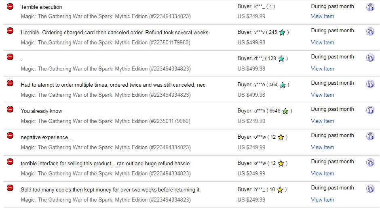Click View Item for buyer a***h
380x208 pixels.
(322, 121)
